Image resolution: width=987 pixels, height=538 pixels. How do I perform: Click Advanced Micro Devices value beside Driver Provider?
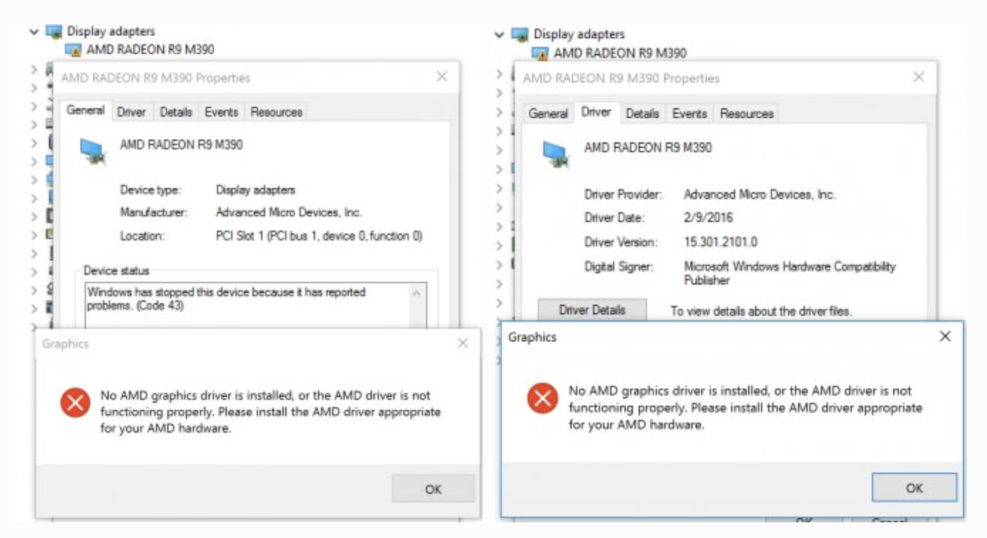759,194
